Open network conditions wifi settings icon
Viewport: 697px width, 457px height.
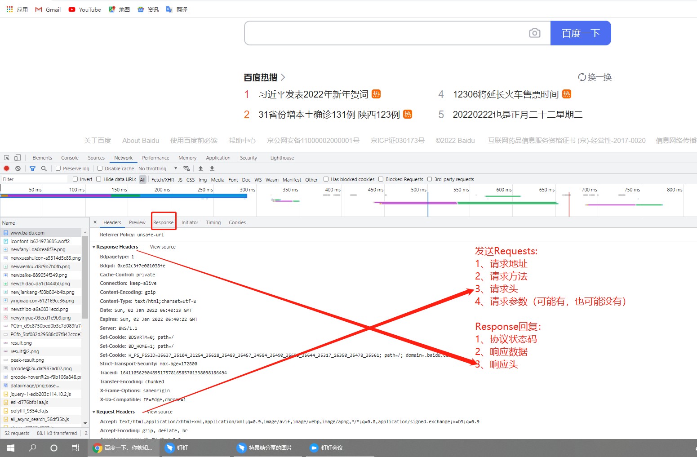(186, 169)
